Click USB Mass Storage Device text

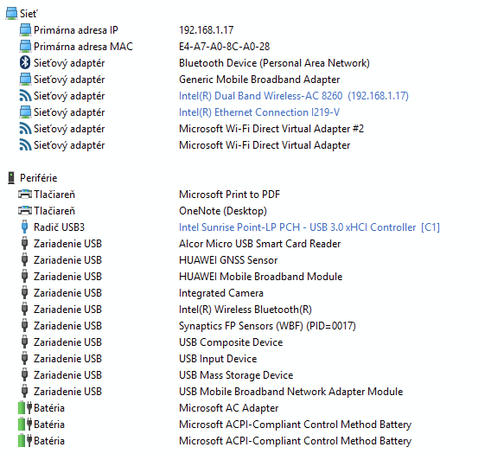point(236,375)
